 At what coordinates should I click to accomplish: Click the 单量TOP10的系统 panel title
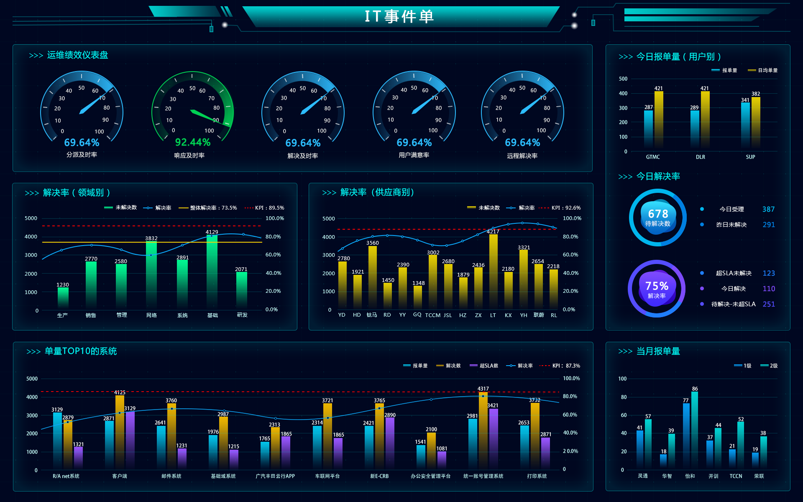(x=80, y=351)
